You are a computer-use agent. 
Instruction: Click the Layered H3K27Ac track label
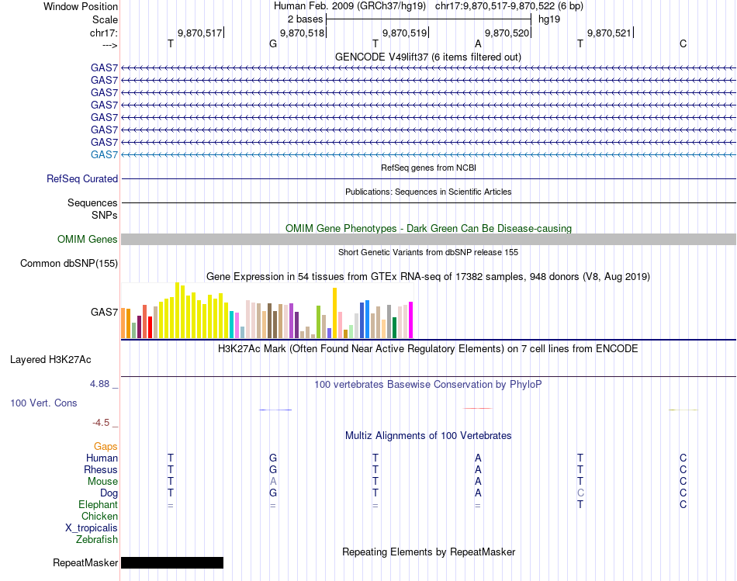point(50,360)
